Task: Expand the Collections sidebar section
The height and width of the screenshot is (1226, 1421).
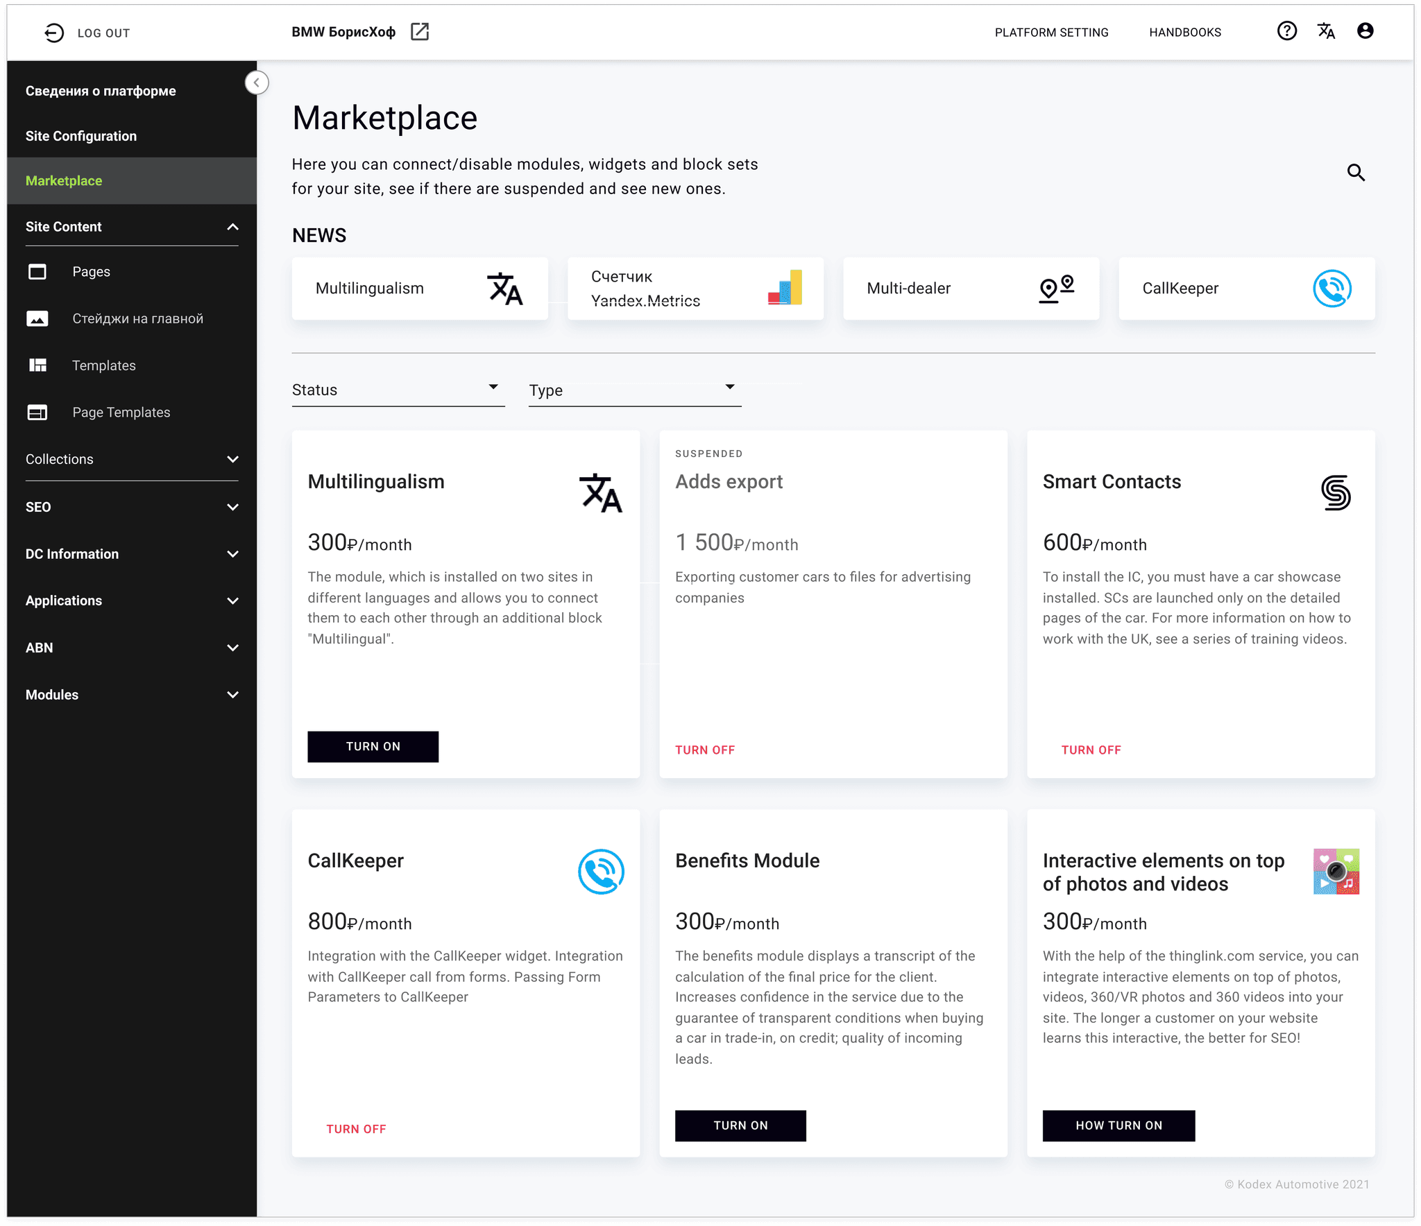Action: click(132, 459)
